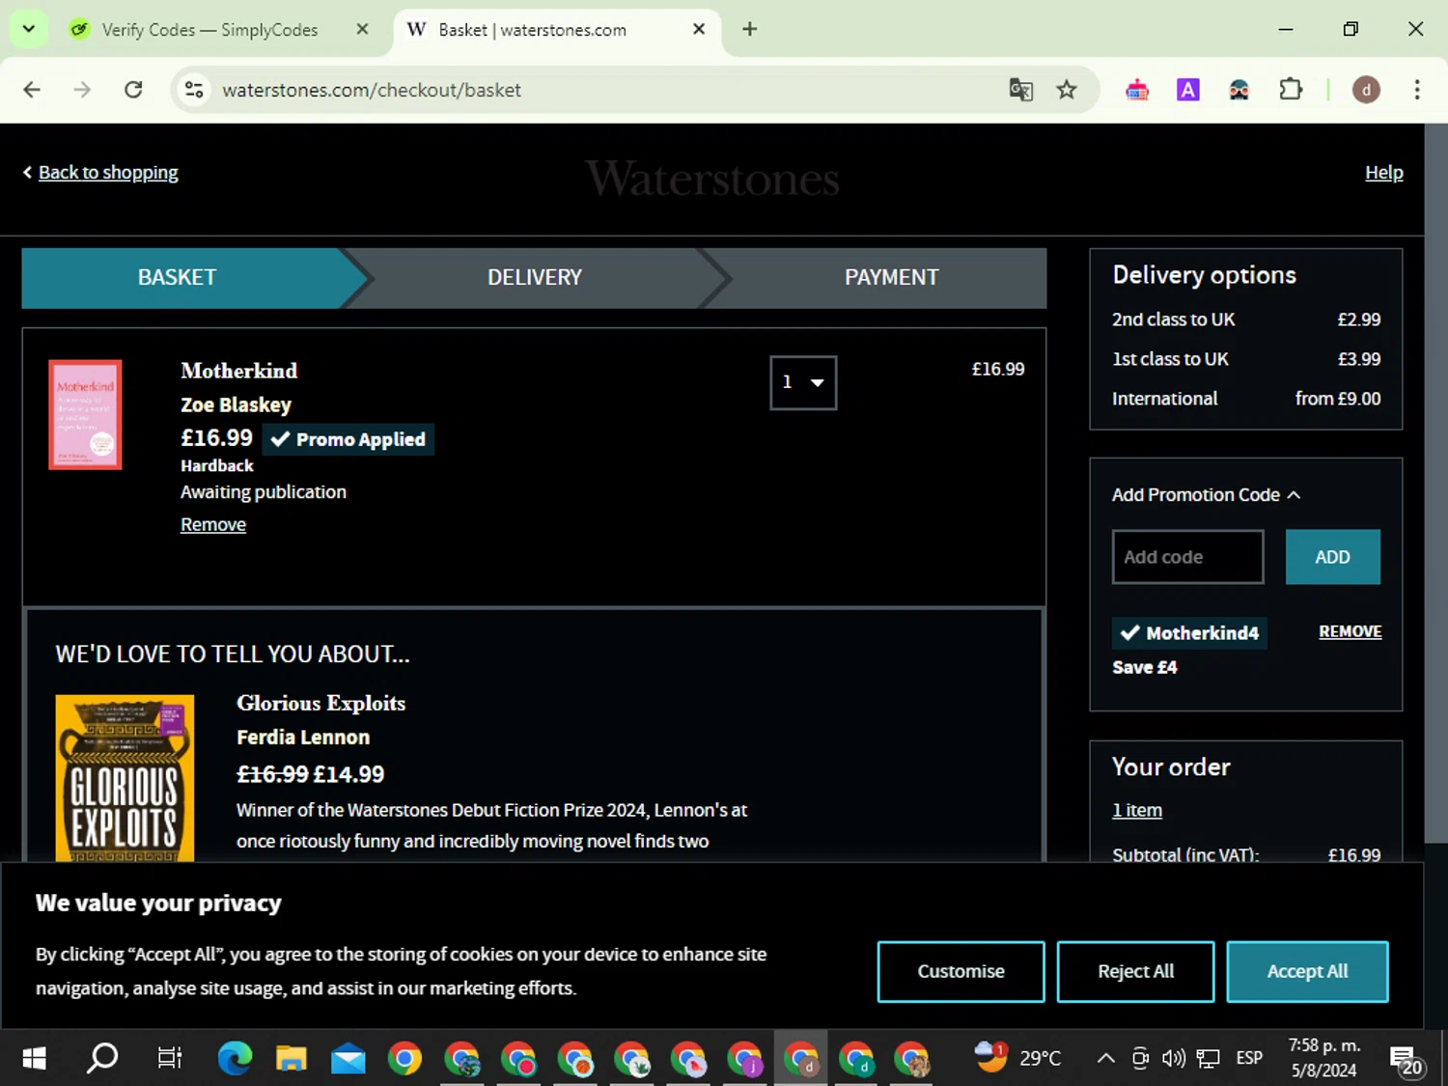
Task: Click Accept All cookies button
Action: [x=1307, y=971]
